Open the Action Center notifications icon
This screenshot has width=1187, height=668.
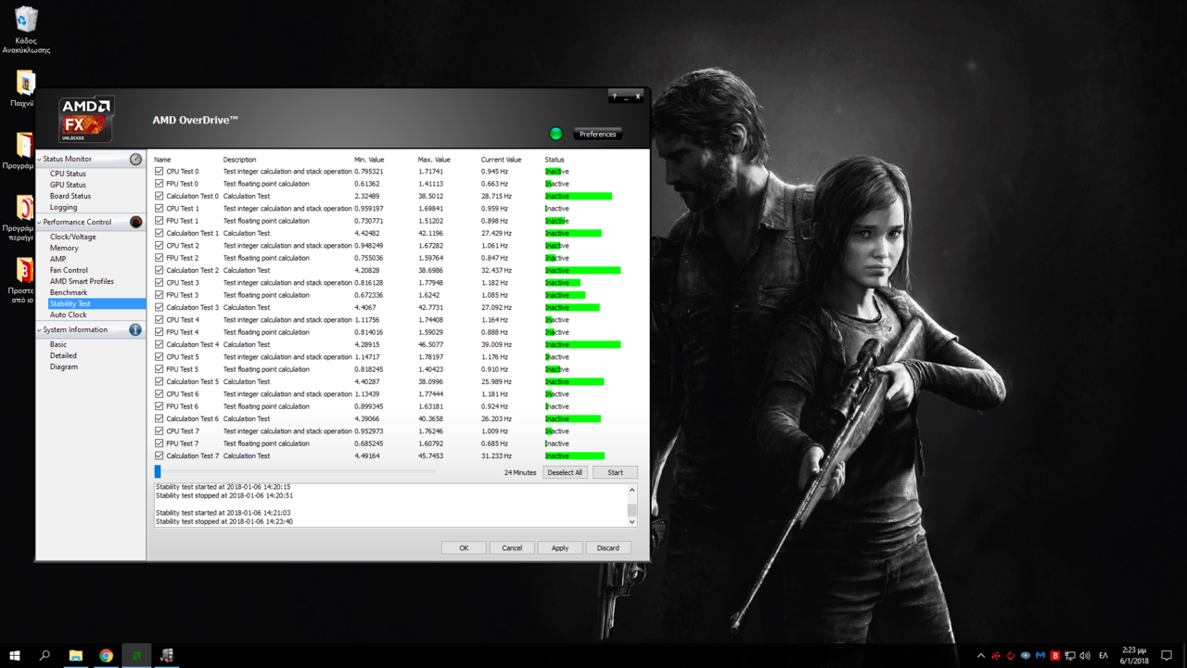pyautogui.click(x=1167, y=656)
